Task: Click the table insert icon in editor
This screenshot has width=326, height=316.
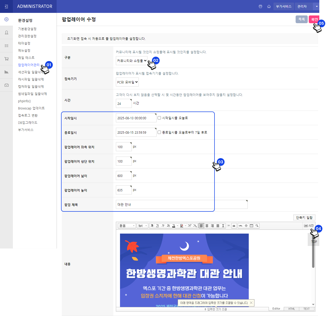Action: [252, 226]
